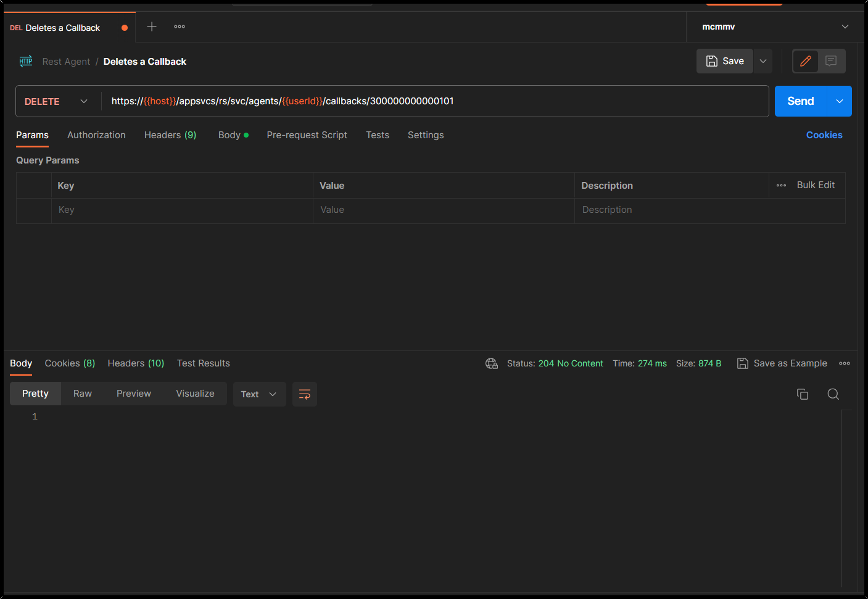Image resolution: width=868 pixels, height=599 pixels.
Task: Open the Tests tab
Action: pos(378,135)
